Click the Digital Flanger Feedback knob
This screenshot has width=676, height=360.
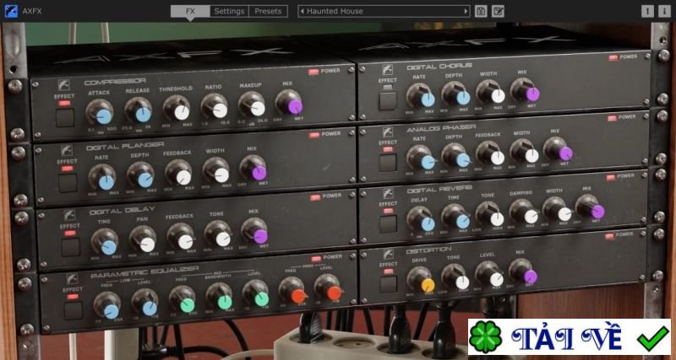coord(179,174)
